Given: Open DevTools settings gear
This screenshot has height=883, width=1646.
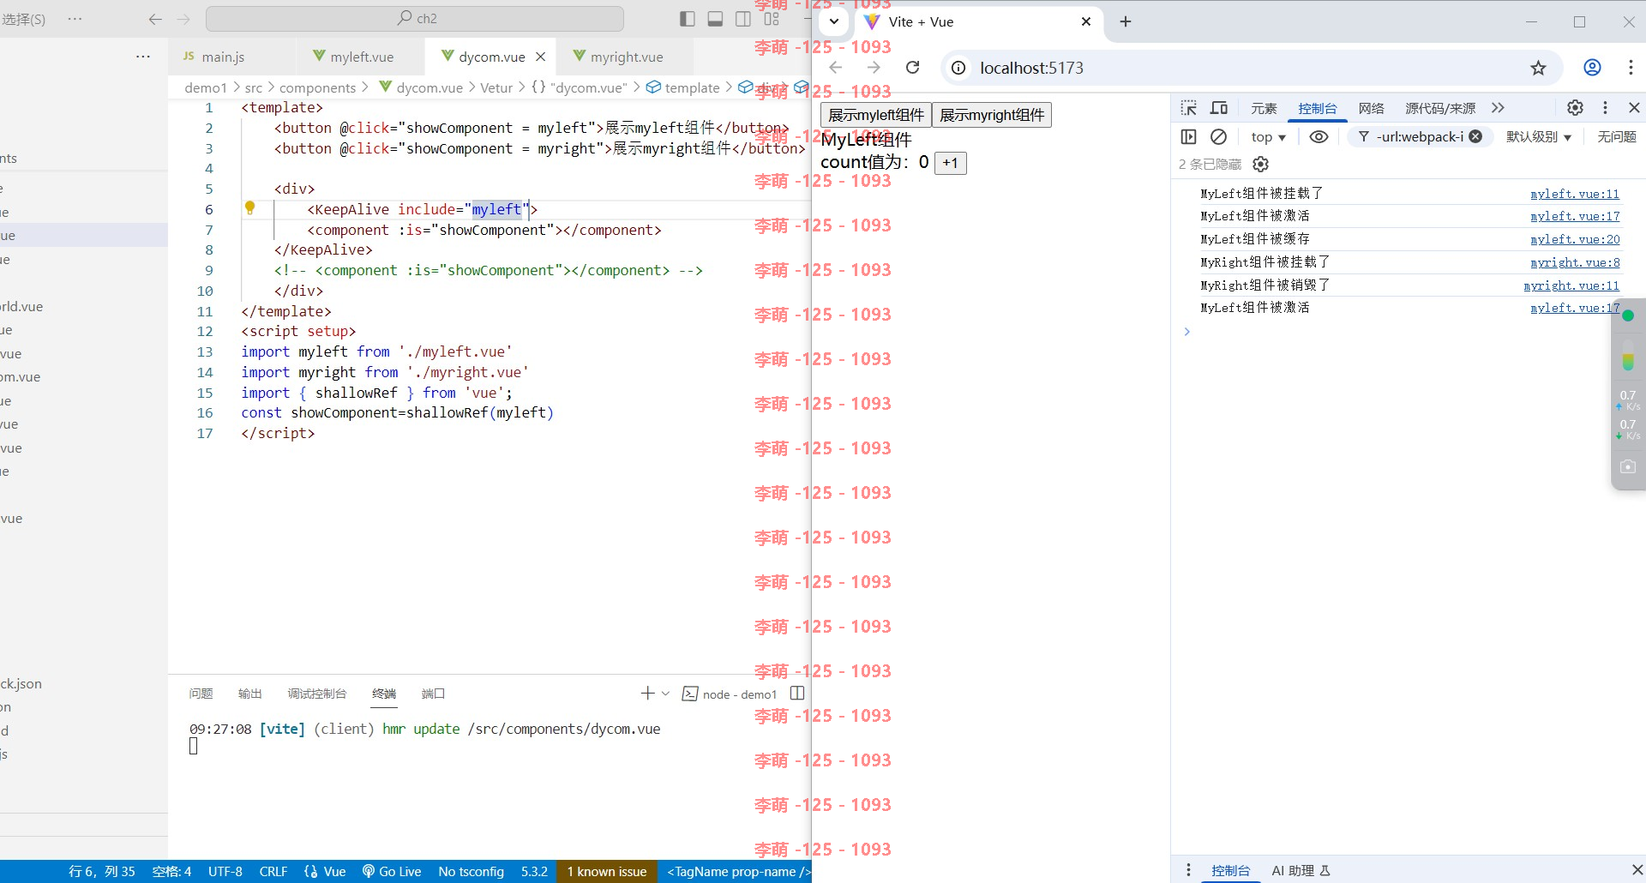Looking at the screenshot, I should (1576, 108).
